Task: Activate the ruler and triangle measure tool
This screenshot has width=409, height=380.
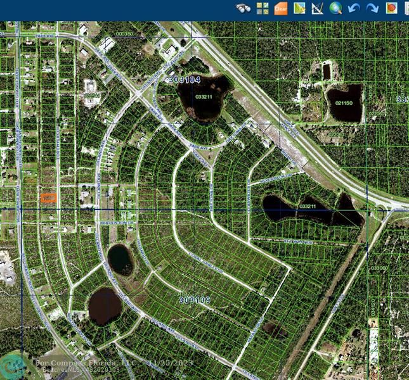Action: 318,8
